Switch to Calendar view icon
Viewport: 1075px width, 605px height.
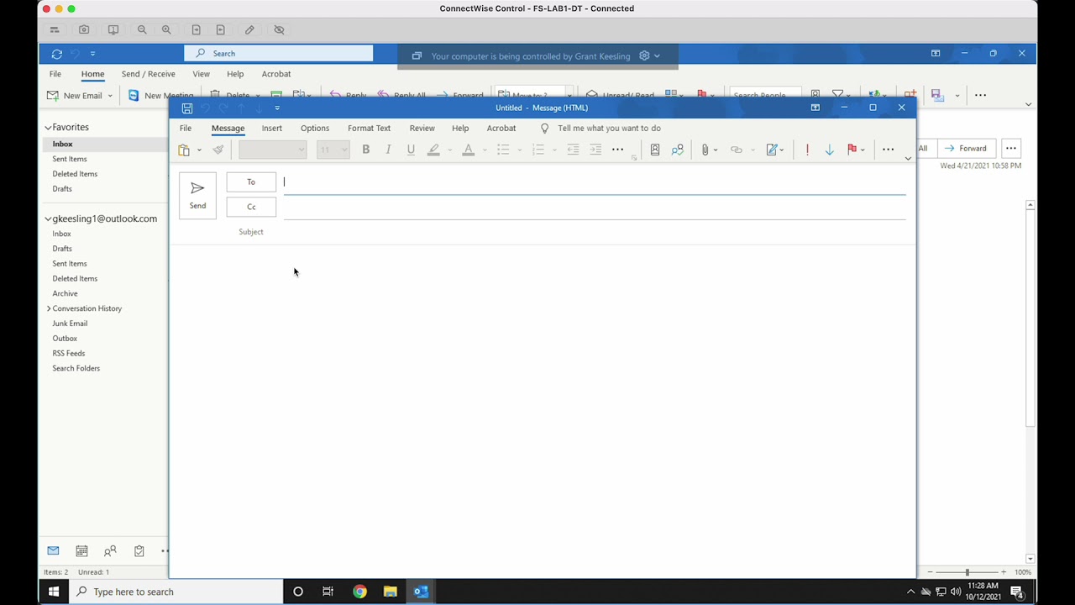[81, 551]
